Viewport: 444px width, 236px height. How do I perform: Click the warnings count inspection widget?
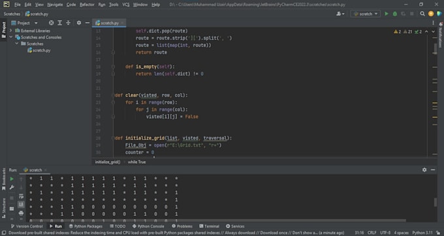coord(407,32)
